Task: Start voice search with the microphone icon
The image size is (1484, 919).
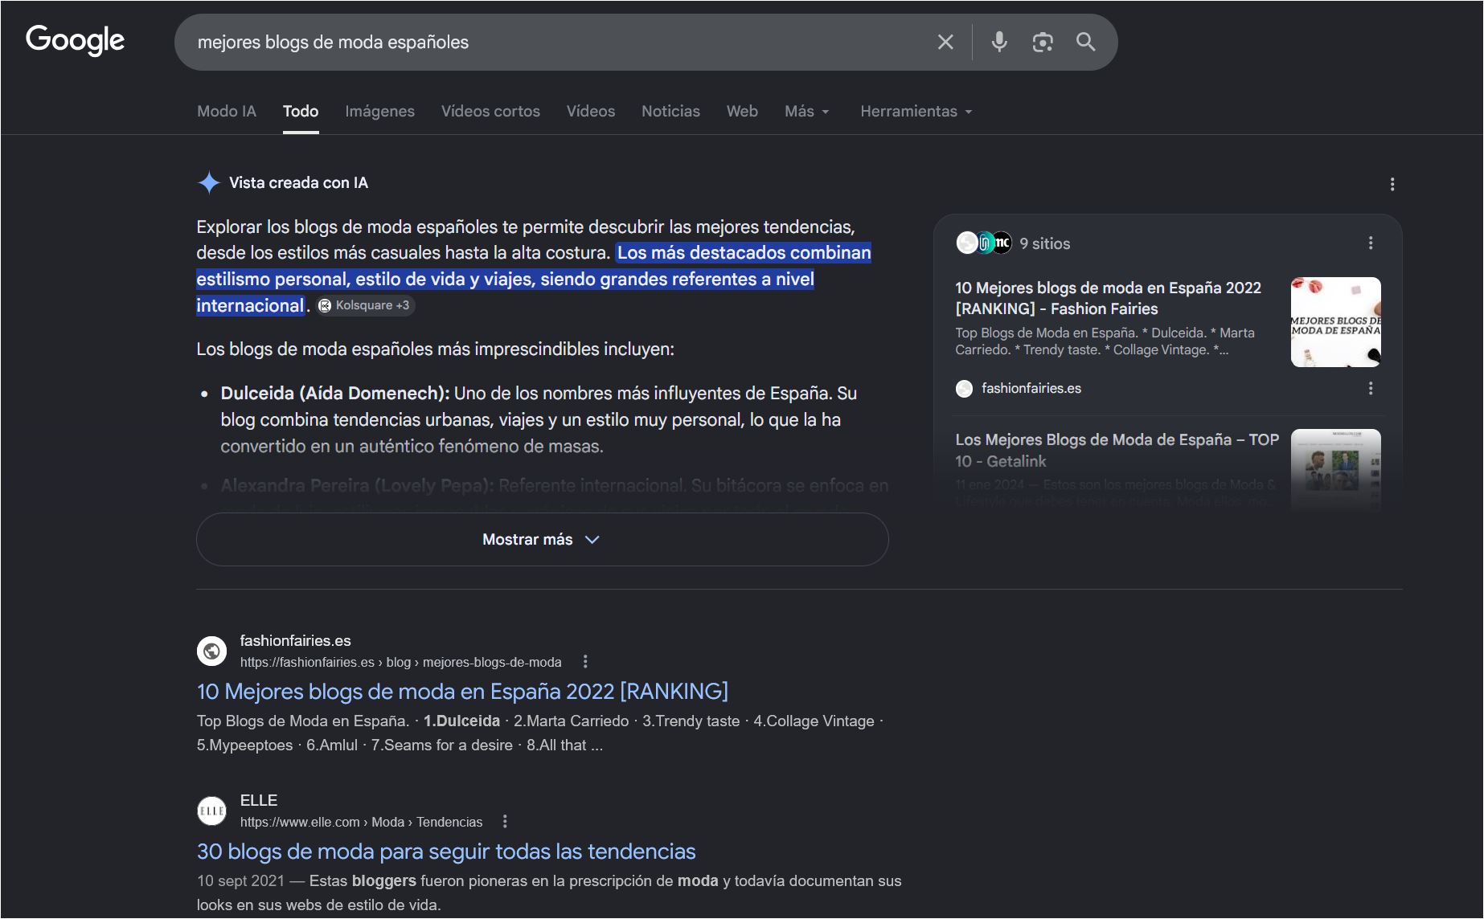Action: click(999, 42)
